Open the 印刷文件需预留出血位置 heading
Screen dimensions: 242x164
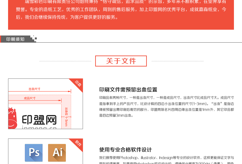(x=128, y=90)
